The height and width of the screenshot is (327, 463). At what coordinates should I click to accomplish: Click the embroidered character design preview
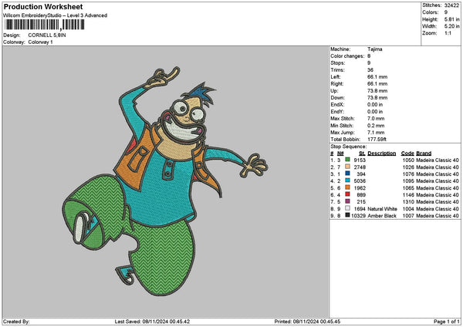click(165, 181)
